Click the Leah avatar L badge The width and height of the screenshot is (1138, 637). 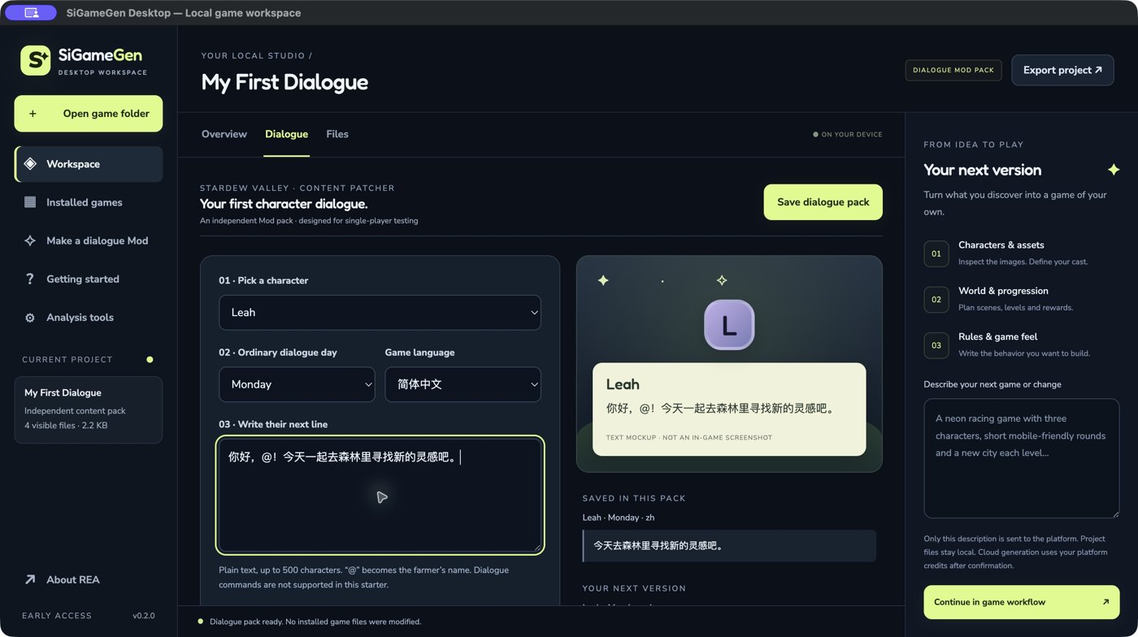(x=729, y=325)
